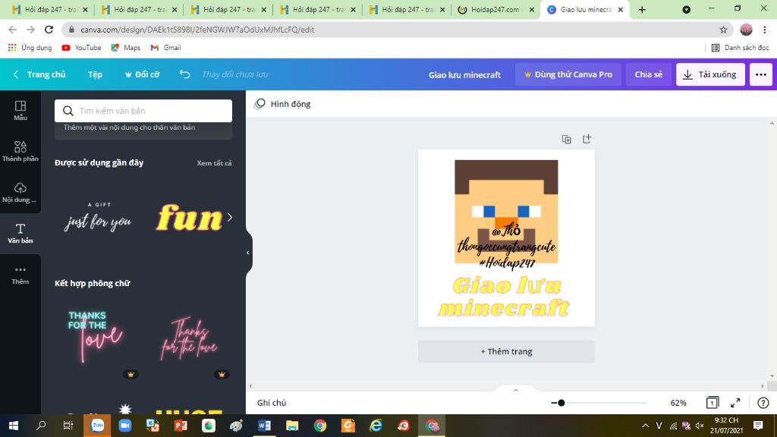Open the Task View taskbar icon
Image resolution: width=777 pixels, height=437 pixels.
coord(68,426)
